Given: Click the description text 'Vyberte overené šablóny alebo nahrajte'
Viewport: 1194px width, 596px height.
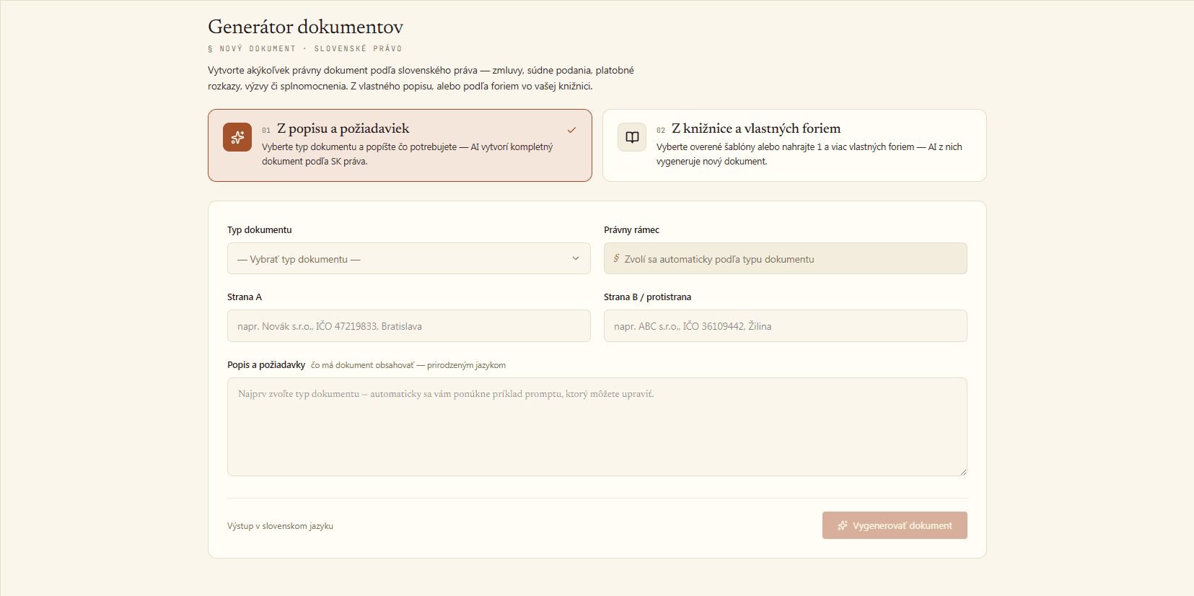Looking at the screenshot, I should pyautogui.click(x=809, y=154).
